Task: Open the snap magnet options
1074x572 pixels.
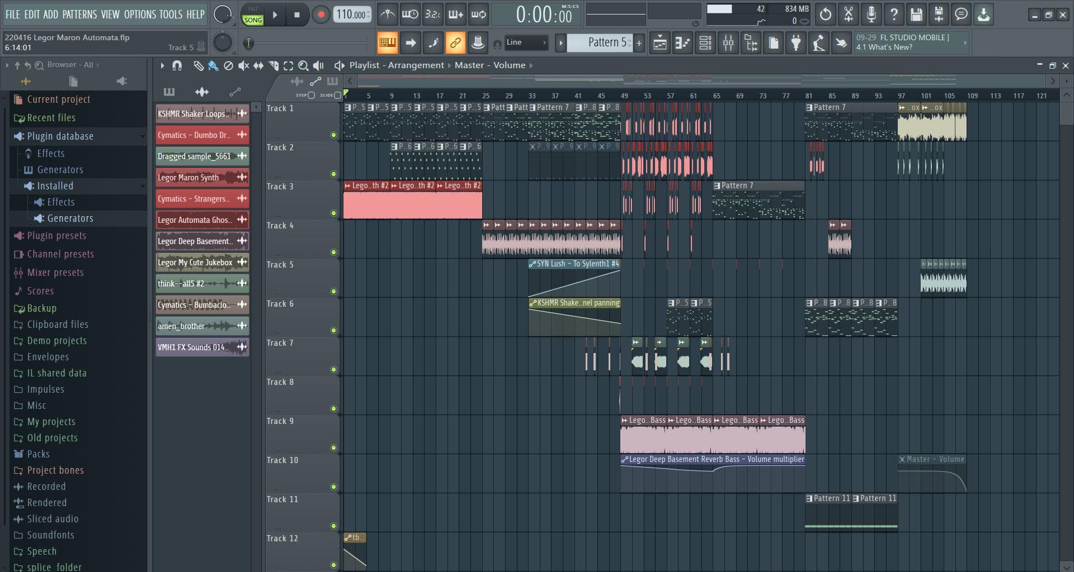Action: tap(177, 66)
